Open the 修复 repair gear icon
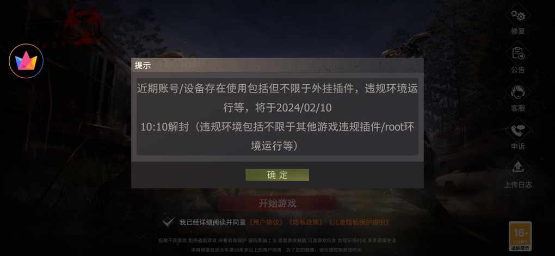Image resolution: width=555 pixels, height=256 pixels. coord(518,16)
